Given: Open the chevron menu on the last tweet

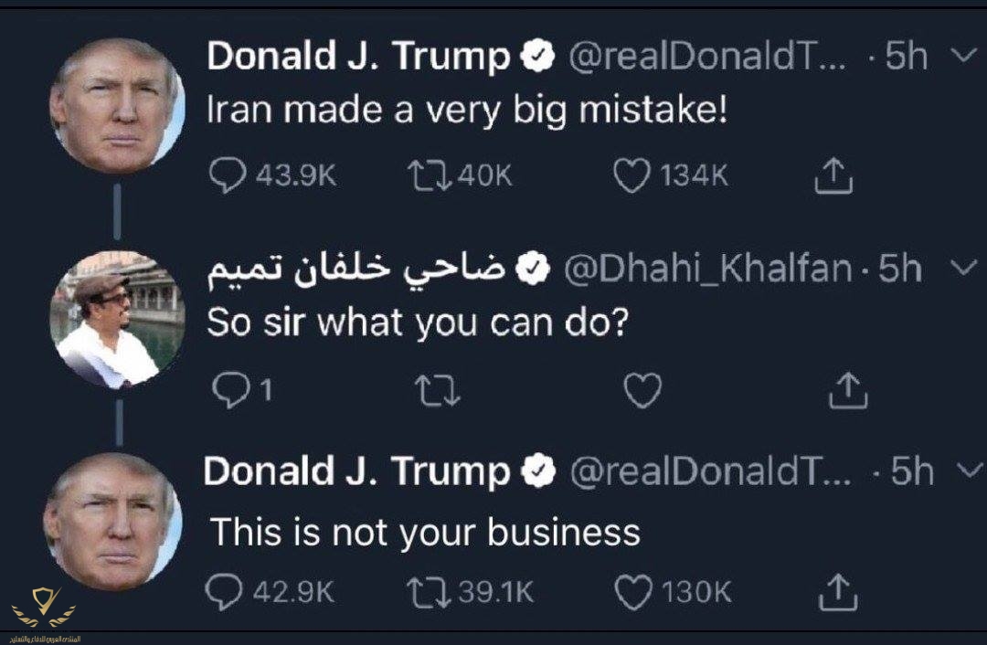Looking at the screenshot, I should tap(964, 471).
